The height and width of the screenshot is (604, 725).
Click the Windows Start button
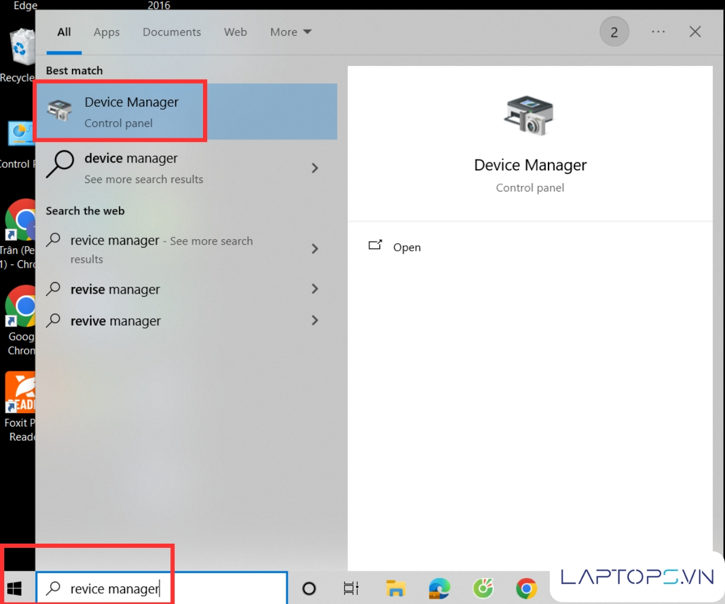(x=14, y=588)
